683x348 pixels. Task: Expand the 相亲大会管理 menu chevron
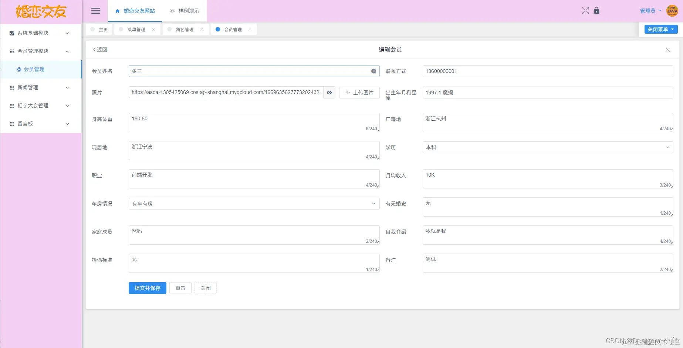tap(67, 106)
